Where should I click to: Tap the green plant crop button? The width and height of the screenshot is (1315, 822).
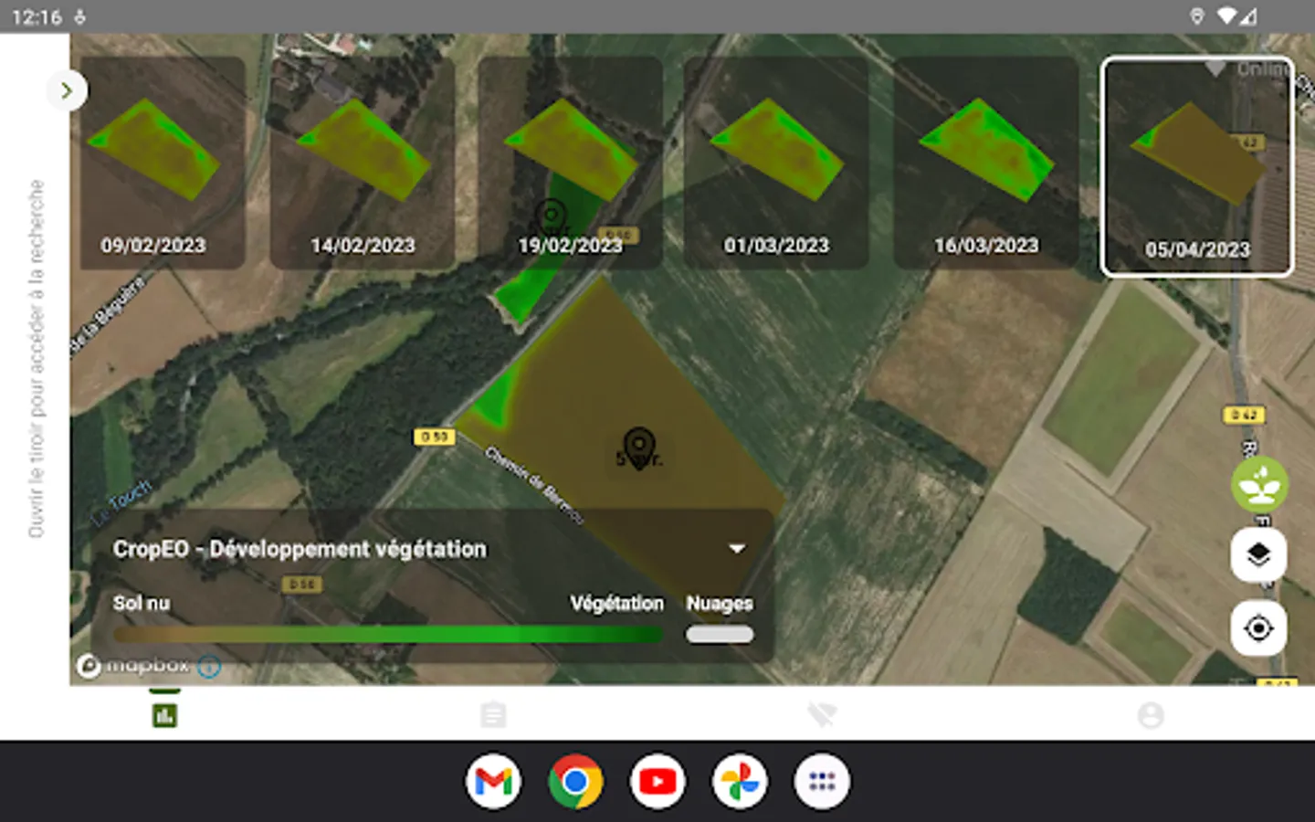[x=1259, y=484]
